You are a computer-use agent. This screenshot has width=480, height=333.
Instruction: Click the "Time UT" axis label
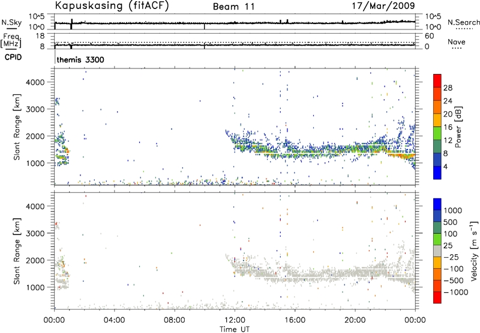[x=235, y=329]
